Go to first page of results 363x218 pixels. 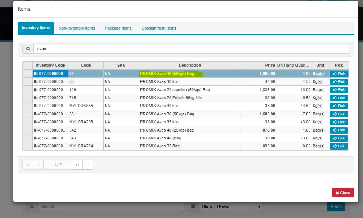[28, 165]
